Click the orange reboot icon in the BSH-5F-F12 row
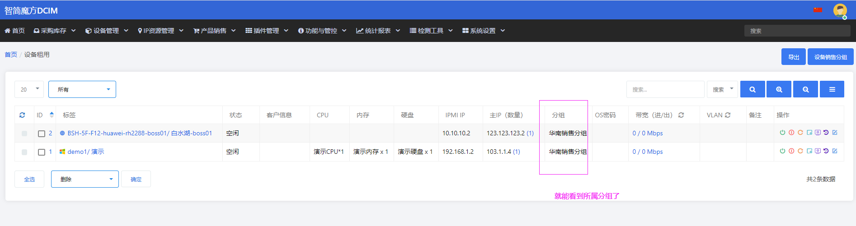The image size is (856, 226). pyautogui.click(x=800, y=133)
